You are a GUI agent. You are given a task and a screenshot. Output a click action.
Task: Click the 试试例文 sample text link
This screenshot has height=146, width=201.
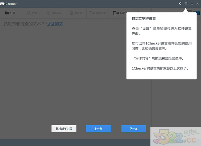click(x=55, y=24)
